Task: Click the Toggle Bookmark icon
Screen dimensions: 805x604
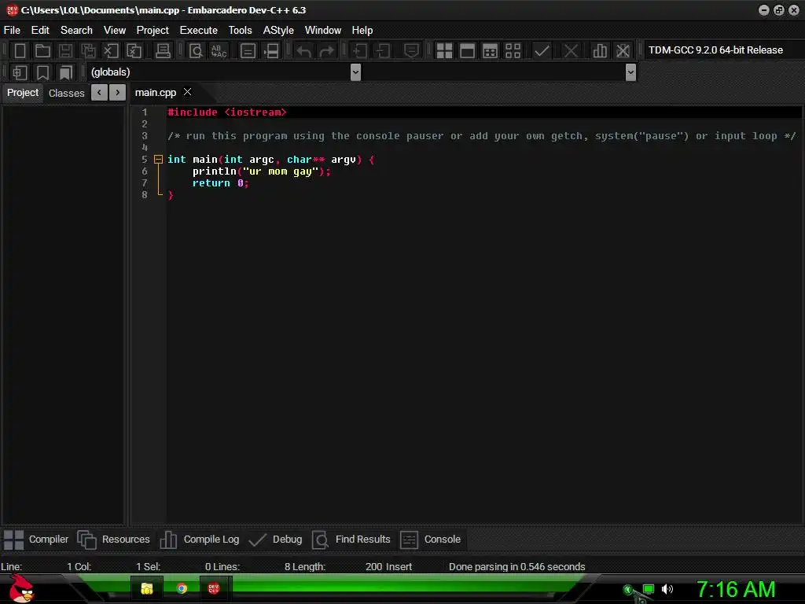Action: click(x=42, y=72)
